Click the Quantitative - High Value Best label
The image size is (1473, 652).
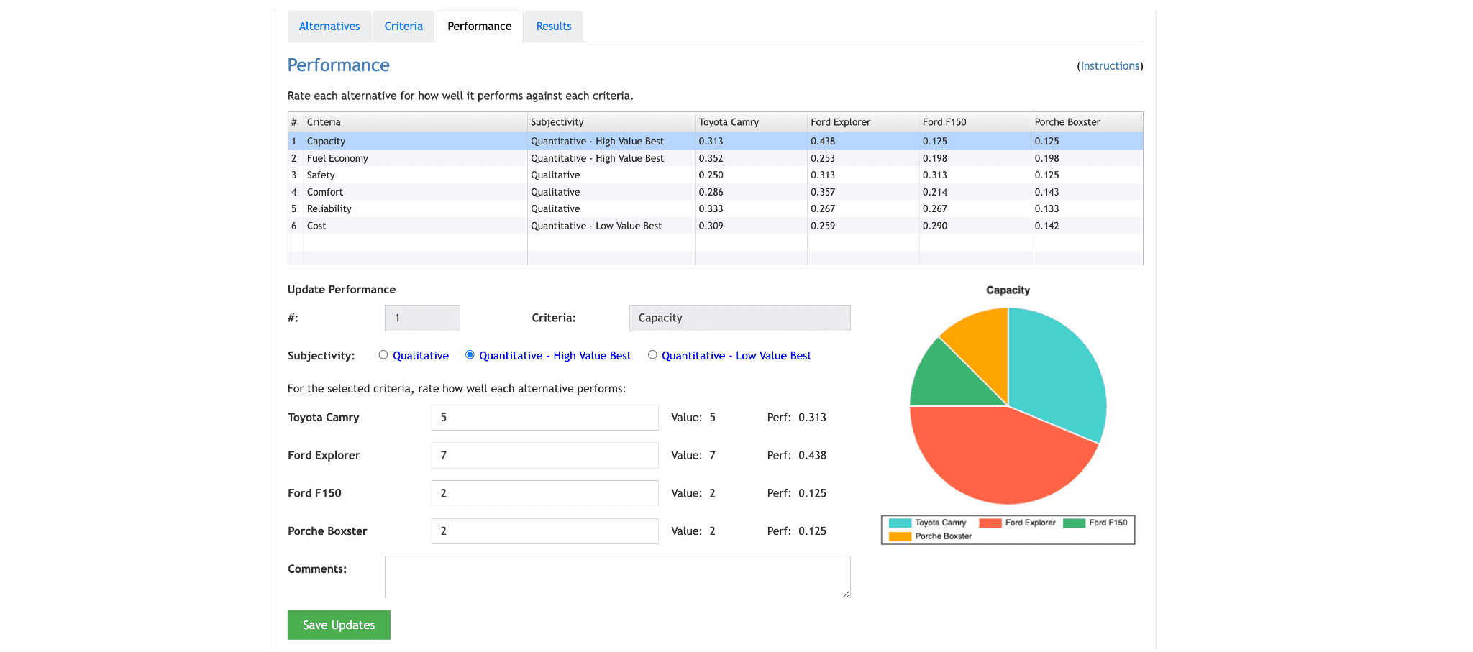(555, 356)
